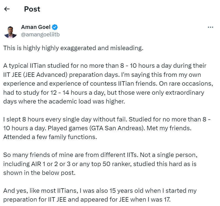Click the back arrow icon
The height and width of the screenshot is (206, 220).
(x=7, y=9)
